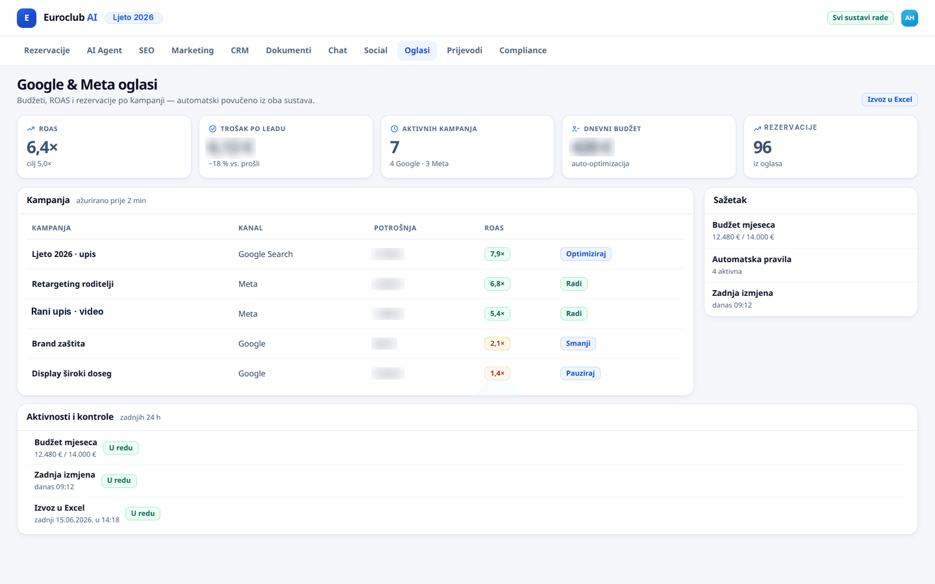Click the ažurirano prije 2 min text
935x584 pixels.
click(111, 201)
